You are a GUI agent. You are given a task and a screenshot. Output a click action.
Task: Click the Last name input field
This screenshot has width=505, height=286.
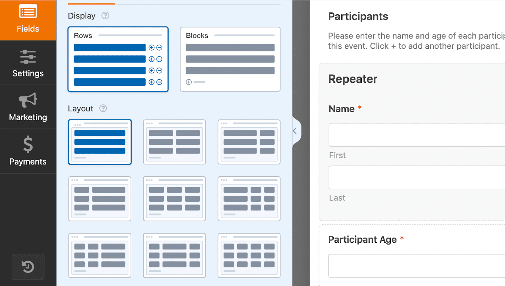coord(417,177)
